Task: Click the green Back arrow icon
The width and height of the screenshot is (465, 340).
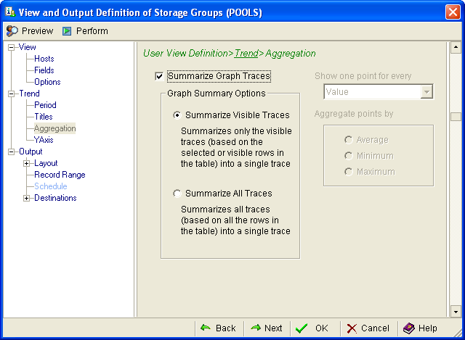Action: [x=205, y=328]
